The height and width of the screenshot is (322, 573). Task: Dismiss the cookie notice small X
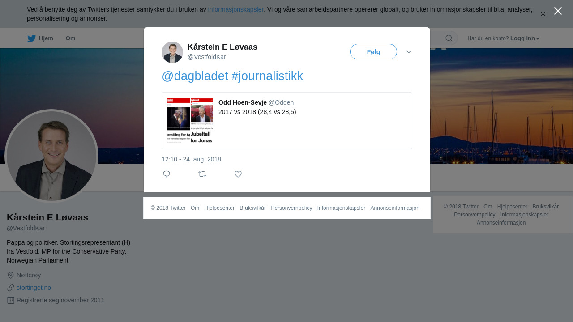click(x=543, y=14)
